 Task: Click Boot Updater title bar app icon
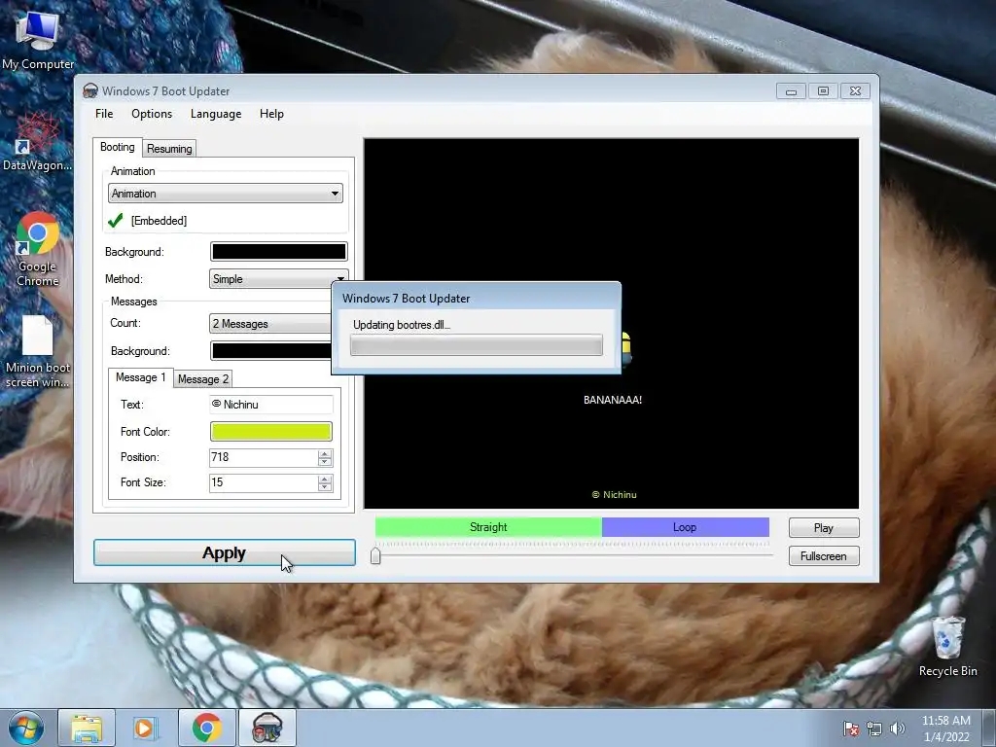tap(90, 90)
